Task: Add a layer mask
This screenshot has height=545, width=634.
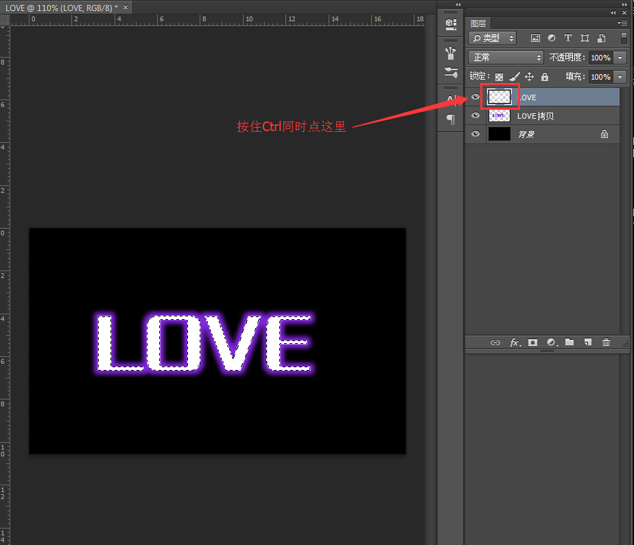Action: 532,343
